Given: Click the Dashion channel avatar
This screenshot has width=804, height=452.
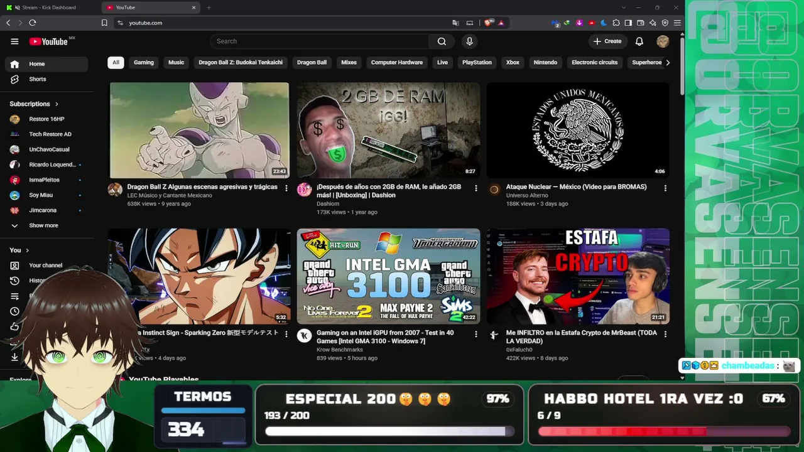Looking at the screenshot, I should [x=304, y=190].
